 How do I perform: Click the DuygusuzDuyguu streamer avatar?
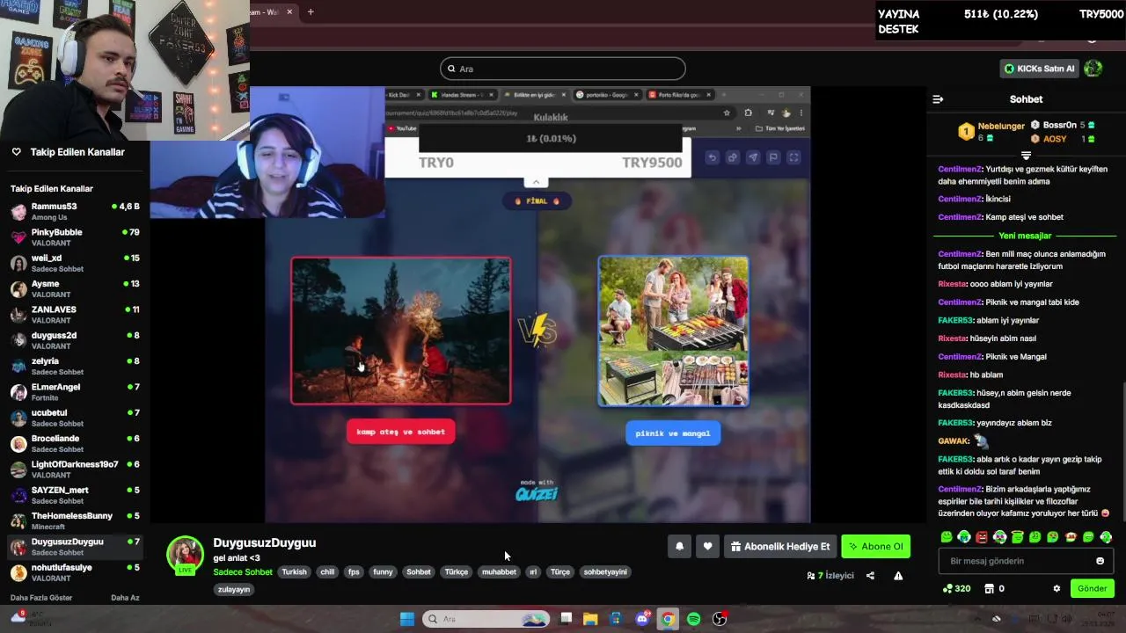(x=185, y=555)
